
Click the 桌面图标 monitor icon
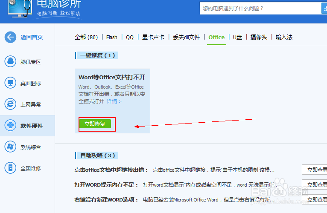[10, 83]
